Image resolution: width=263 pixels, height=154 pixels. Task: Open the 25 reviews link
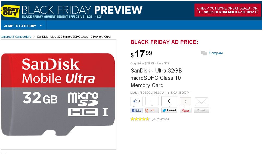click(160, 119)
